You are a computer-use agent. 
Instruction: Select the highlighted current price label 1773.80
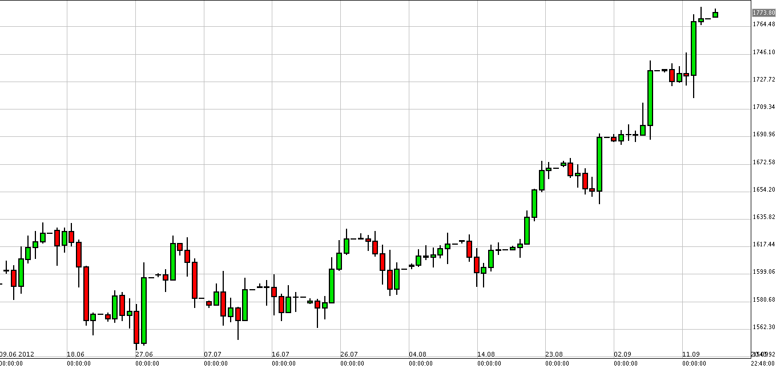pos(763,13)
